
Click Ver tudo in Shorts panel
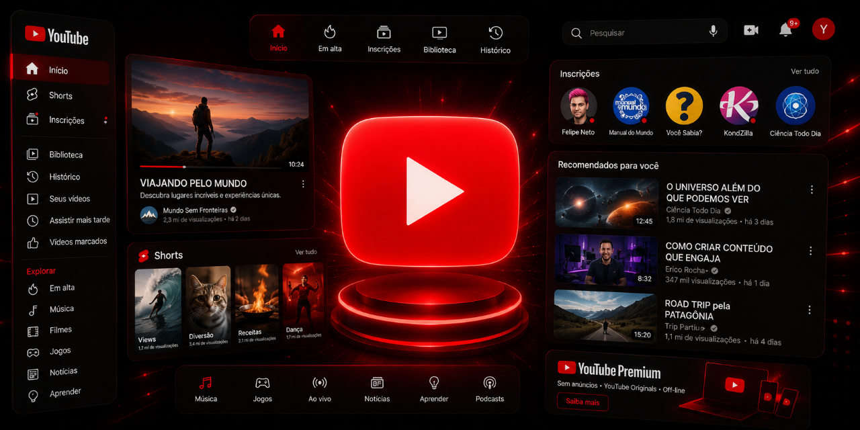coord(306,252)
